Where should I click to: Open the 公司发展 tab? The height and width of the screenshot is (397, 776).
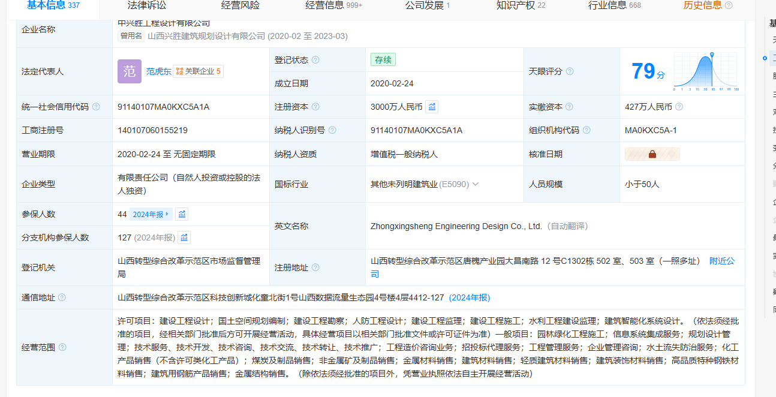428,5
